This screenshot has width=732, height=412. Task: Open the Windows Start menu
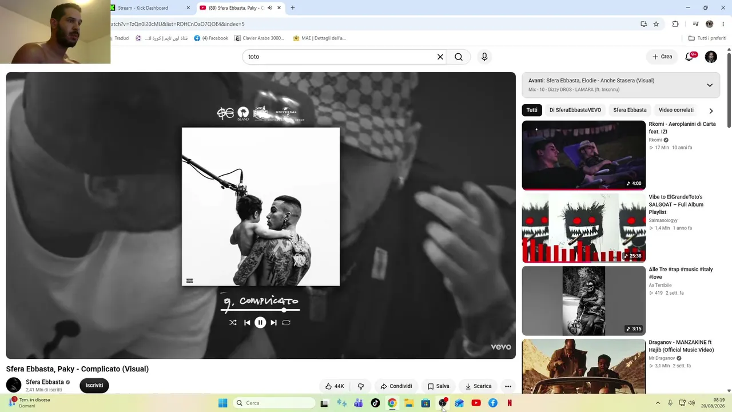(x=223, y=403)
